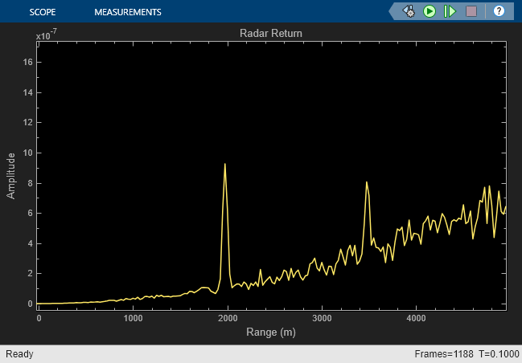
Task: Click the Radar Return plot title
Action: (x=271, y=33)
